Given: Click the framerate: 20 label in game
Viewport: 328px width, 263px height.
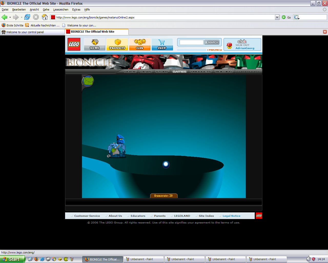Looking at the screenshot, I should (x=163, y=196).
